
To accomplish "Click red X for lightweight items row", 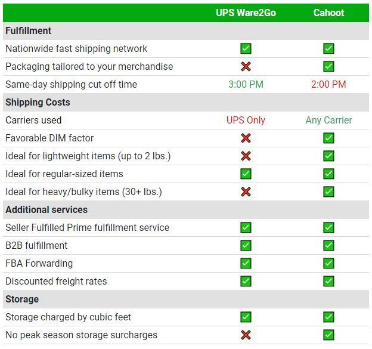I will point(246,156).
